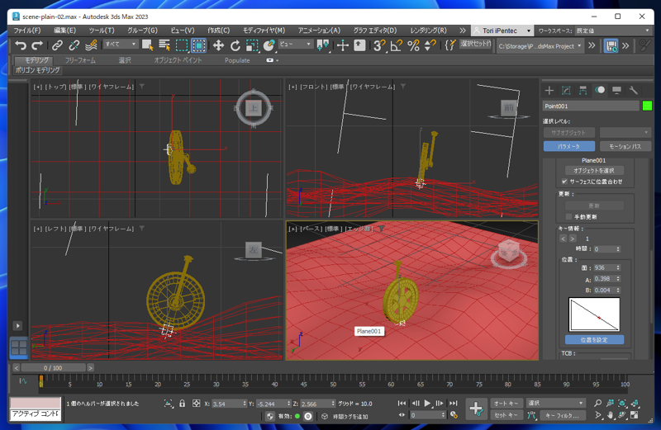Toggle the Window/Crossing selection icon
Viewport: 661px width, 430px height.
[198, 45]
